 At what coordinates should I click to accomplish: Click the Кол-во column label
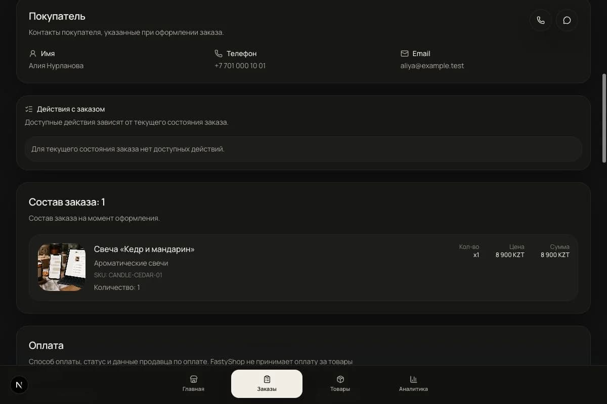pos(469,247)
